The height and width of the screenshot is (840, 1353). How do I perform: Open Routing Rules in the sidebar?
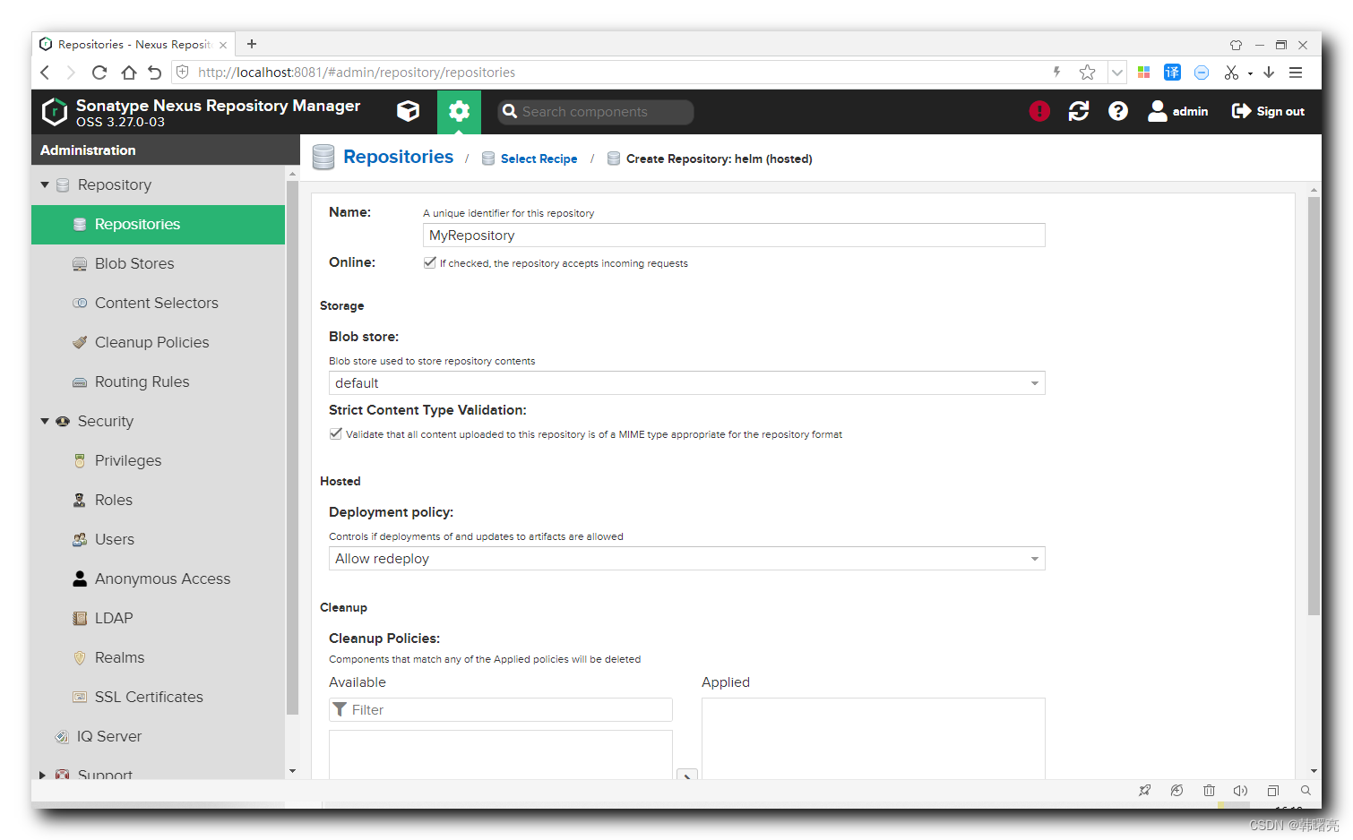point(158,382)
